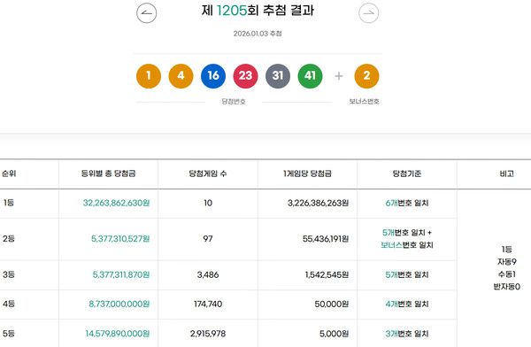Click the 당첨번호 label
This screenshot has width=531, height=347.
[234, 101]
